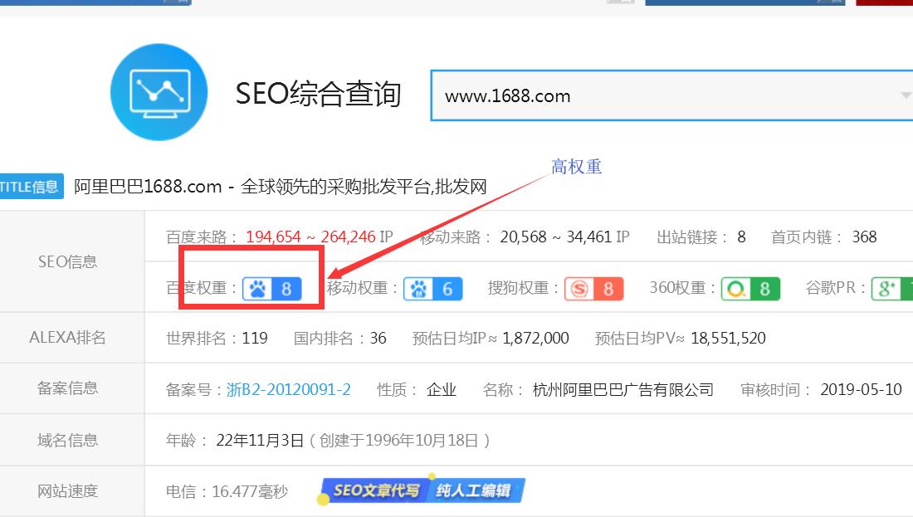
Task: Click the TITLE信息 label tag
Action: click(x=32, y=187)
